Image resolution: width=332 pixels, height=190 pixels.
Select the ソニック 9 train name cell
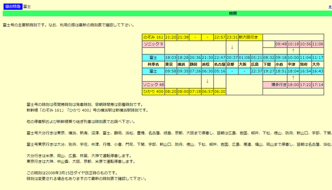coord(154,44)
